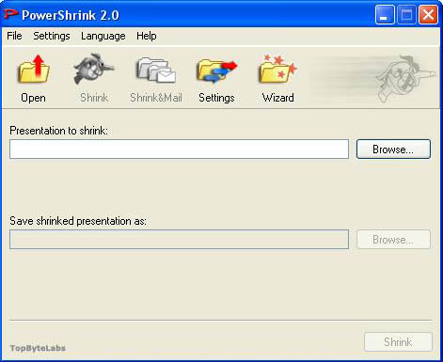Click the Shrink fish toolbar icon
The height and width of the screenshot is (362, 443).
pyautogui.click(x=94, y=70)
